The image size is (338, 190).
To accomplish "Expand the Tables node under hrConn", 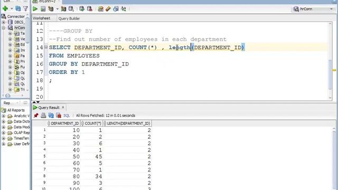I will coord(10,33).
